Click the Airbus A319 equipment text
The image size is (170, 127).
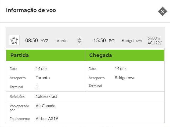(x=47, y=119)
